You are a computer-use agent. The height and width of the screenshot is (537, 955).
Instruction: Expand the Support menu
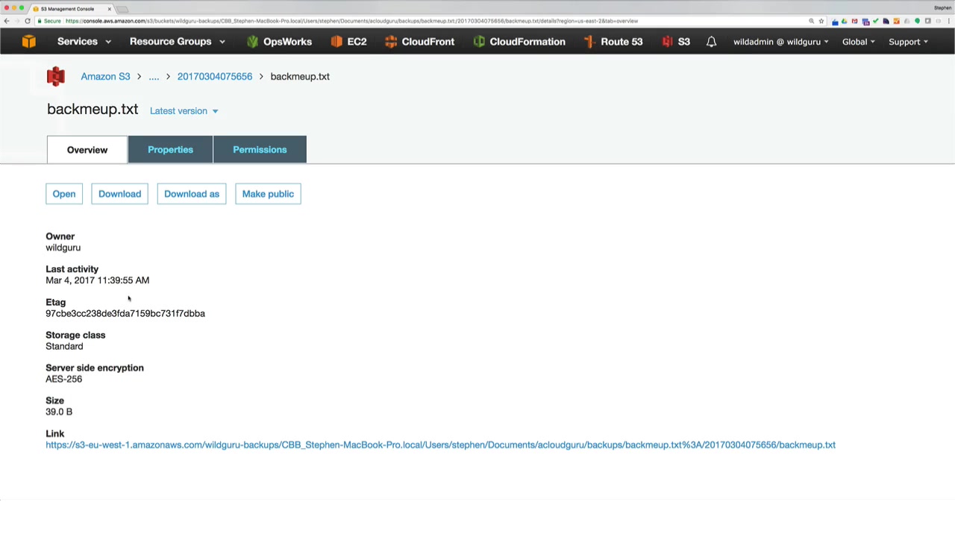click(x=909, y=42)
